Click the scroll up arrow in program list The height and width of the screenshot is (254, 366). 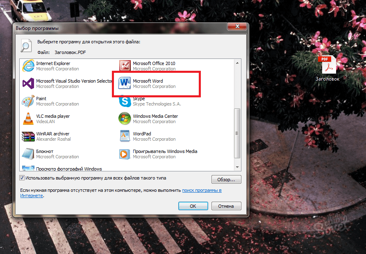coord(237,63)
